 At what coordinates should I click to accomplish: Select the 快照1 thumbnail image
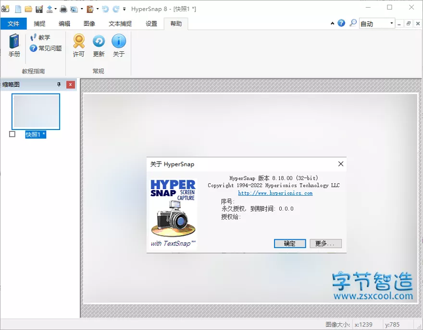(x=36, y=111)
